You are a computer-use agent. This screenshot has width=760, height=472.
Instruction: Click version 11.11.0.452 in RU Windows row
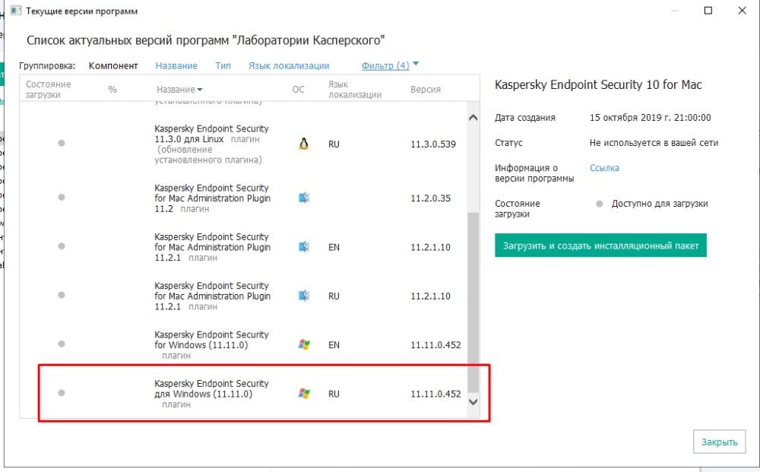click(435, 394)
